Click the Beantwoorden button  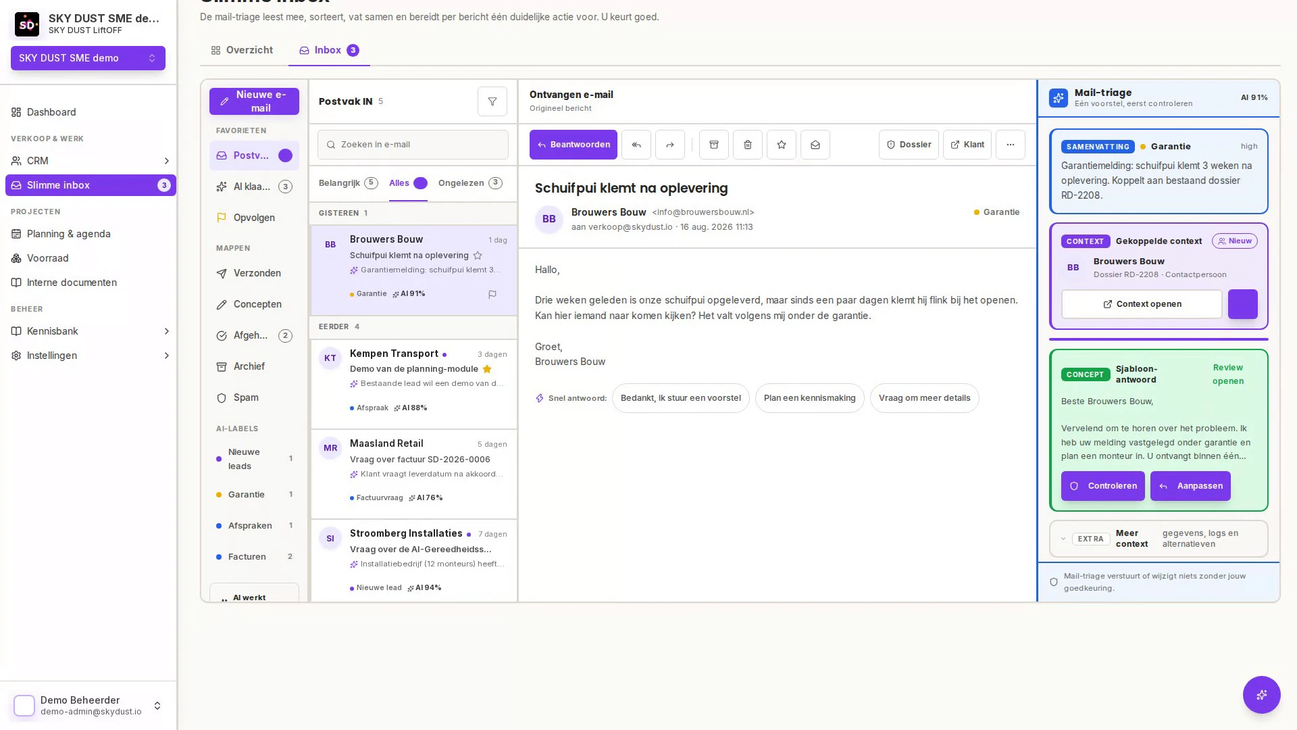(x=573, y=145)
